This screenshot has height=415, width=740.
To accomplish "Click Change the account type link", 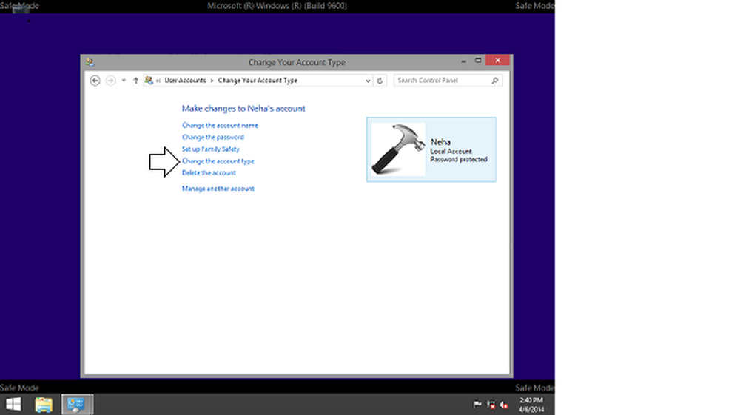I will pyautogui.click(x=218, y=161).
